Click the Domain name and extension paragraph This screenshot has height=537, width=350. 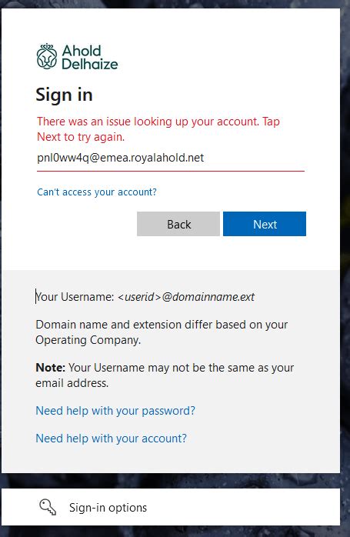(162, 332)
